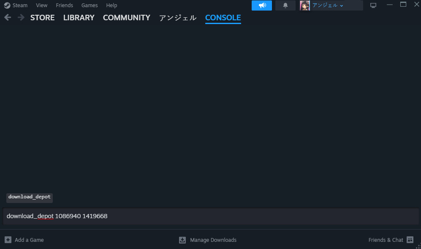421x249 pixels.
Task: Open the Steam menu
Action: coord(20,5)
